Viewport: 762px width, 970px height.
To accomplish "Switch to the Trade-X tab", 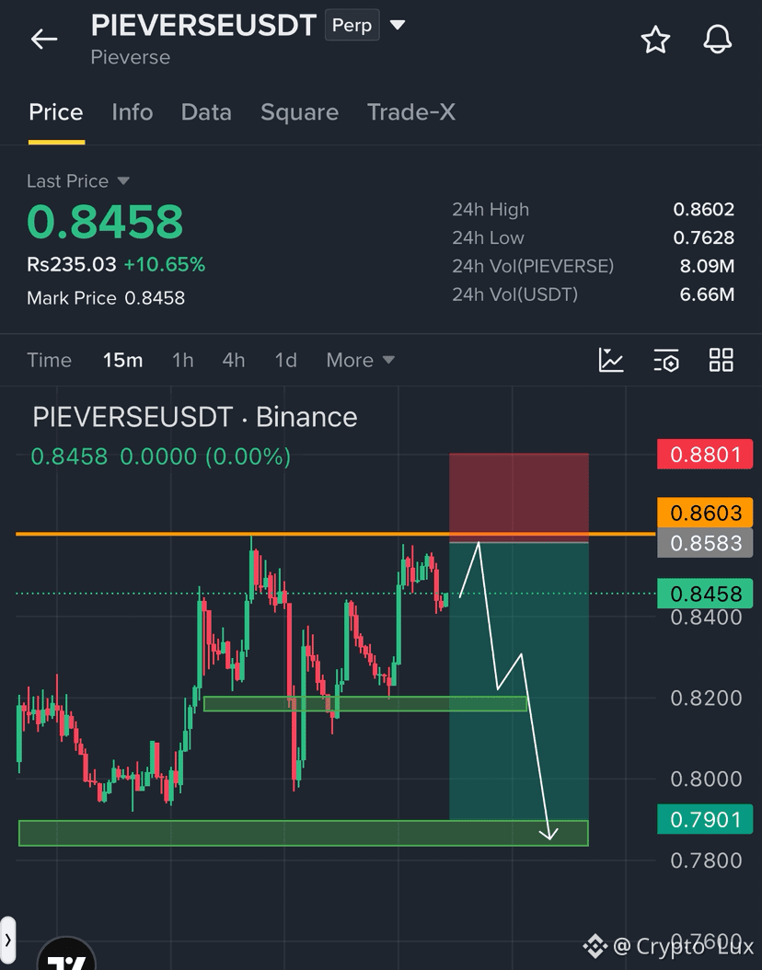I will [x=410, y=112].
